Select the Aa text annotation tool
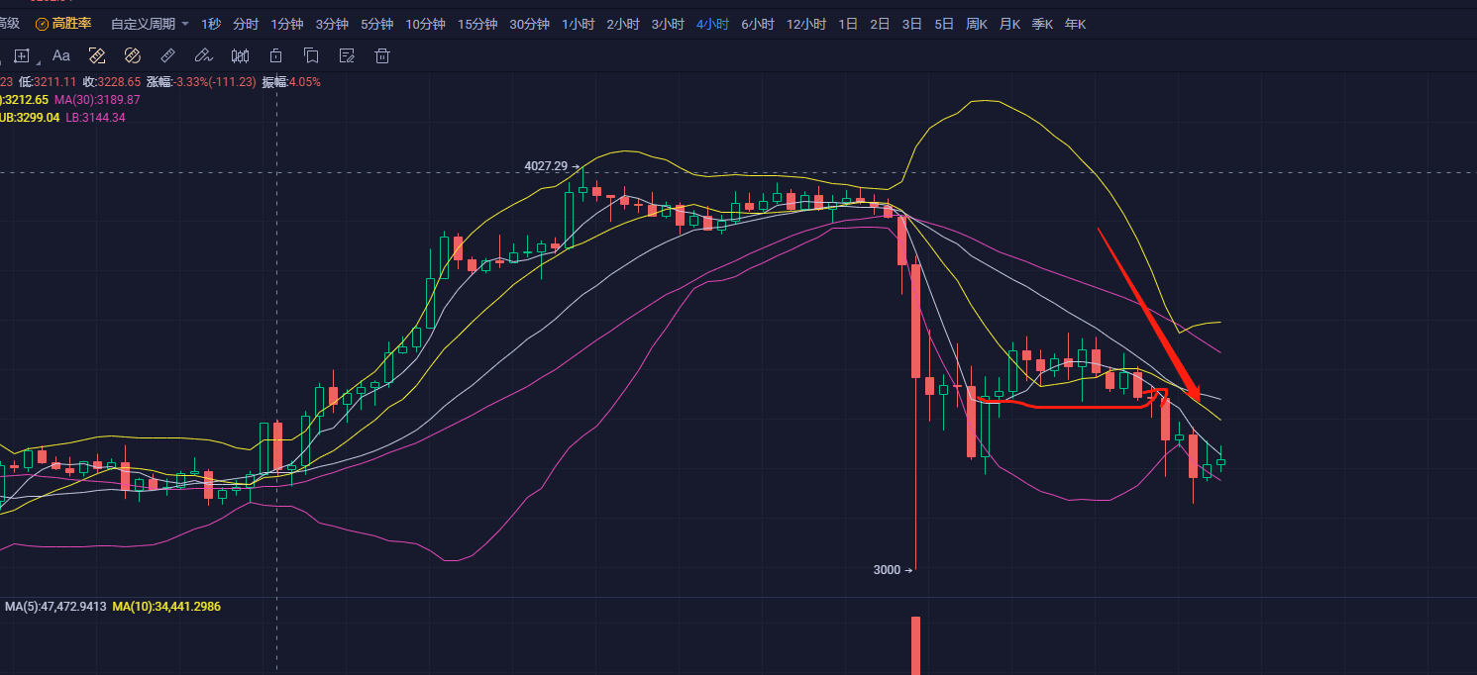The height and width of the screenshot is (675, 1477). pos(60,55)
